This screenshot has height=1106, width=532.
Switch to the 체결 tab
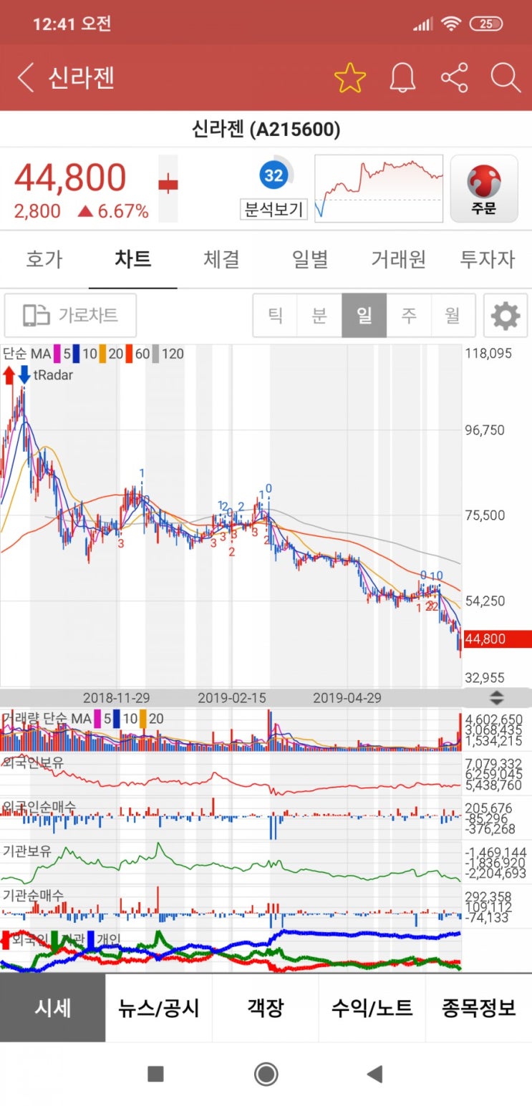221,259
